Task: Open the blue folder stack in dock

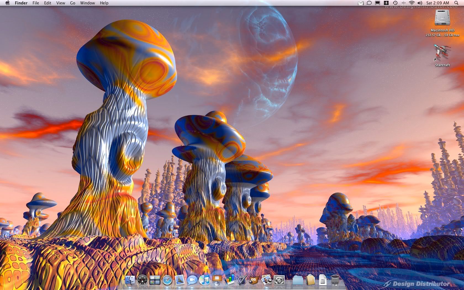Action: 298,280
